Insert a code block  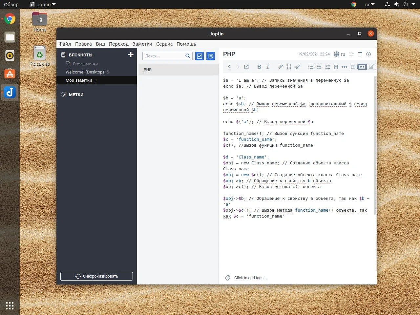tap(289, 67)
